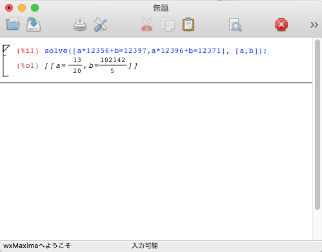This screenshot has width=322, height=252.
Task: Copy the selection with the copy icon
Action: 168,25
